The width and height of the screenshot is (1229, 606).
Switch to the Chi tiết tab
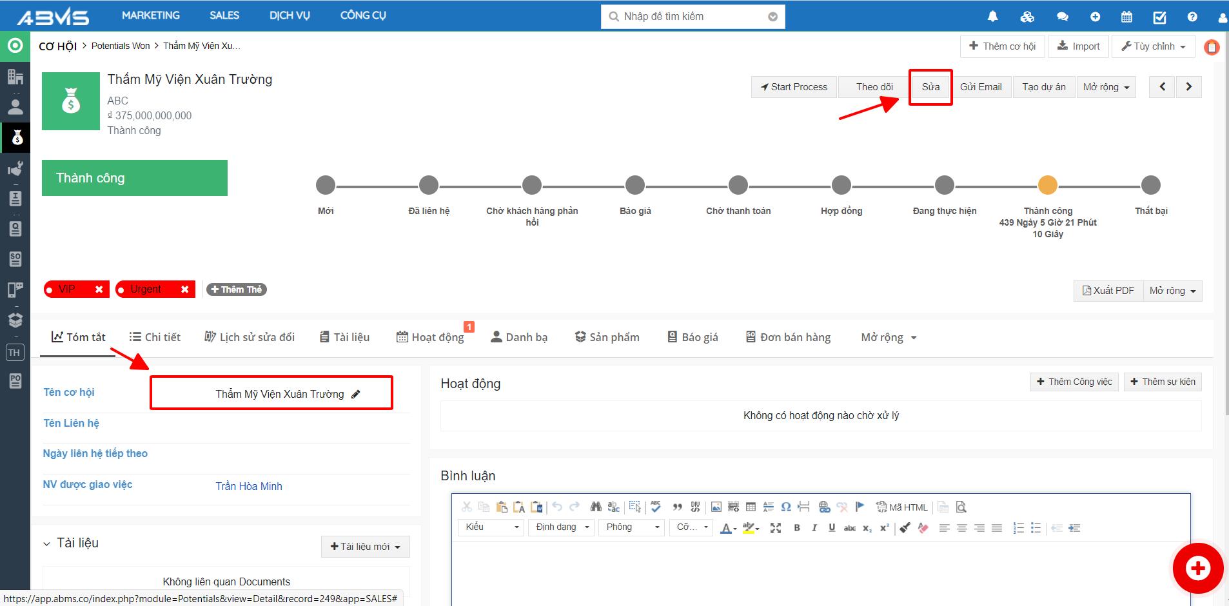[155, 337]
